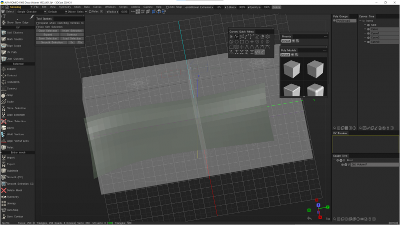Pick the arrow select tool in Curves Quick Menu

(231, 36)
